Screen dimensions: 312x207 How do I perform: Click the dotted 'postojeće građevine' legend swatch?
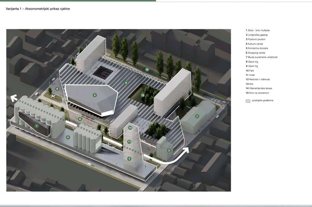pos(247,100)
